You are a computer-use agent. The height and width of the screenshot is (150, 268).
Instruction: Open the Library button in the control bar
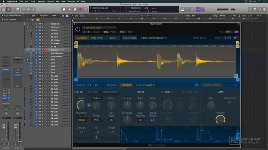3,10
